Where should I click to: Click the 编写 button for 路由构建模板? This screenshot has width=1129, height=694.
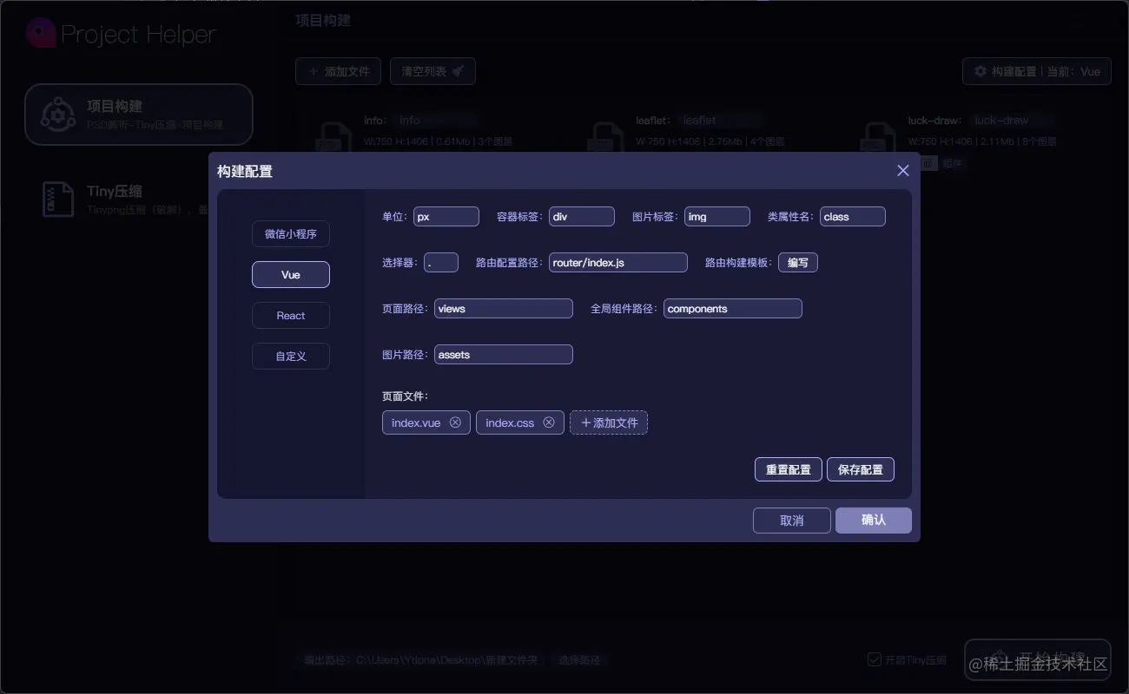pyautogui.click(x=798, y=263)
